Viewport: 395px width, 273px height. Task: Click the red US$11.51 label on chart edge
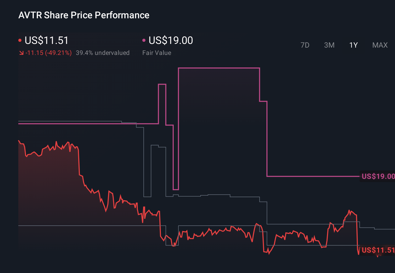378,250
